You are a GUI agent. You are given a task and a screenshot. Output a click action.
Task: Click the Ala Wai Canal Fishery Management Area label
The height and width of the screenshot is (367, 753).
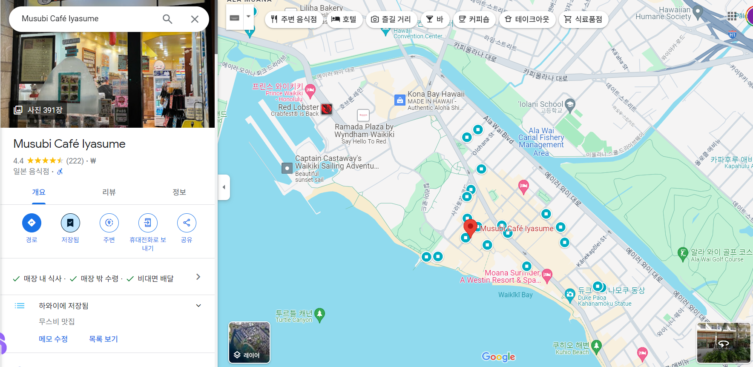click(x=541, y=142)
